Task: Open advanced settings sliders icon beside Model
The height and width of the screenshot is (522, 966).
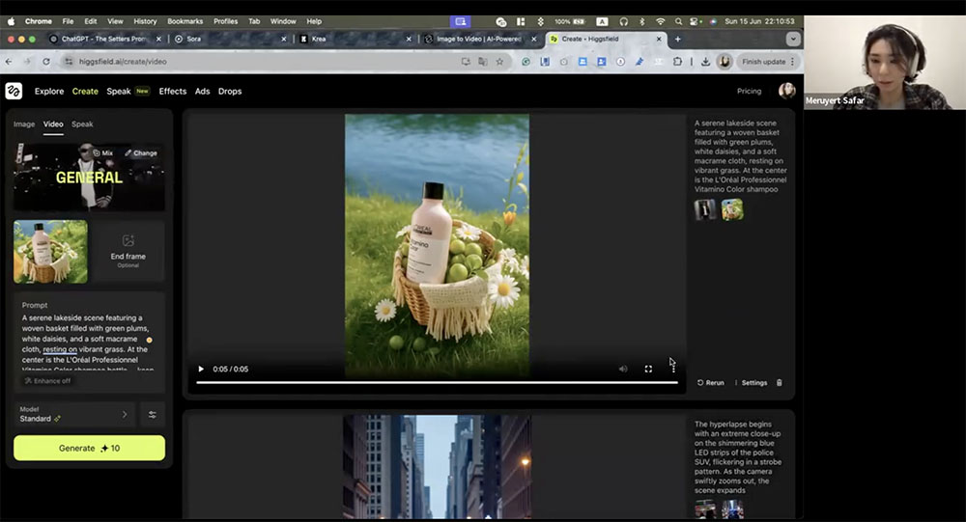Action: point(153,415)
